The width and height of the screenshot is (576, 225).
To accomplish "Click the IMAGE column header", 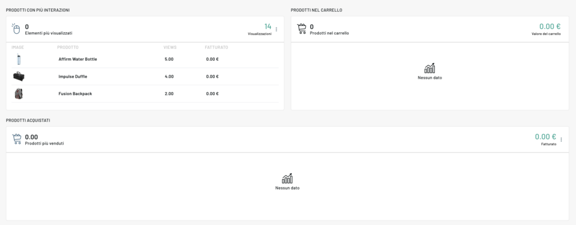I will (x=17, y=47).
